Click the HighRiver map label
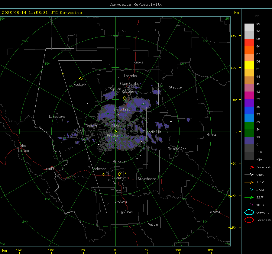The width and height of the screenshot is (272, 254). pos(125,212)
